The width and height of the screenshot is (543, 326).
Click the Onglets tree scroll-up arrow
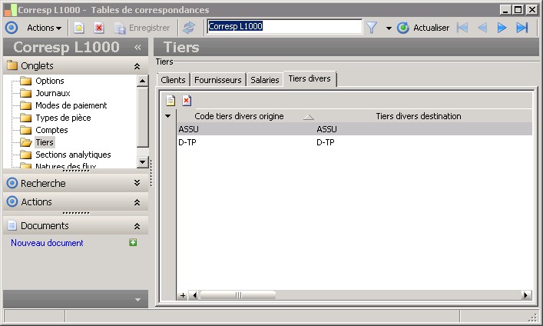tap(142, 81)
